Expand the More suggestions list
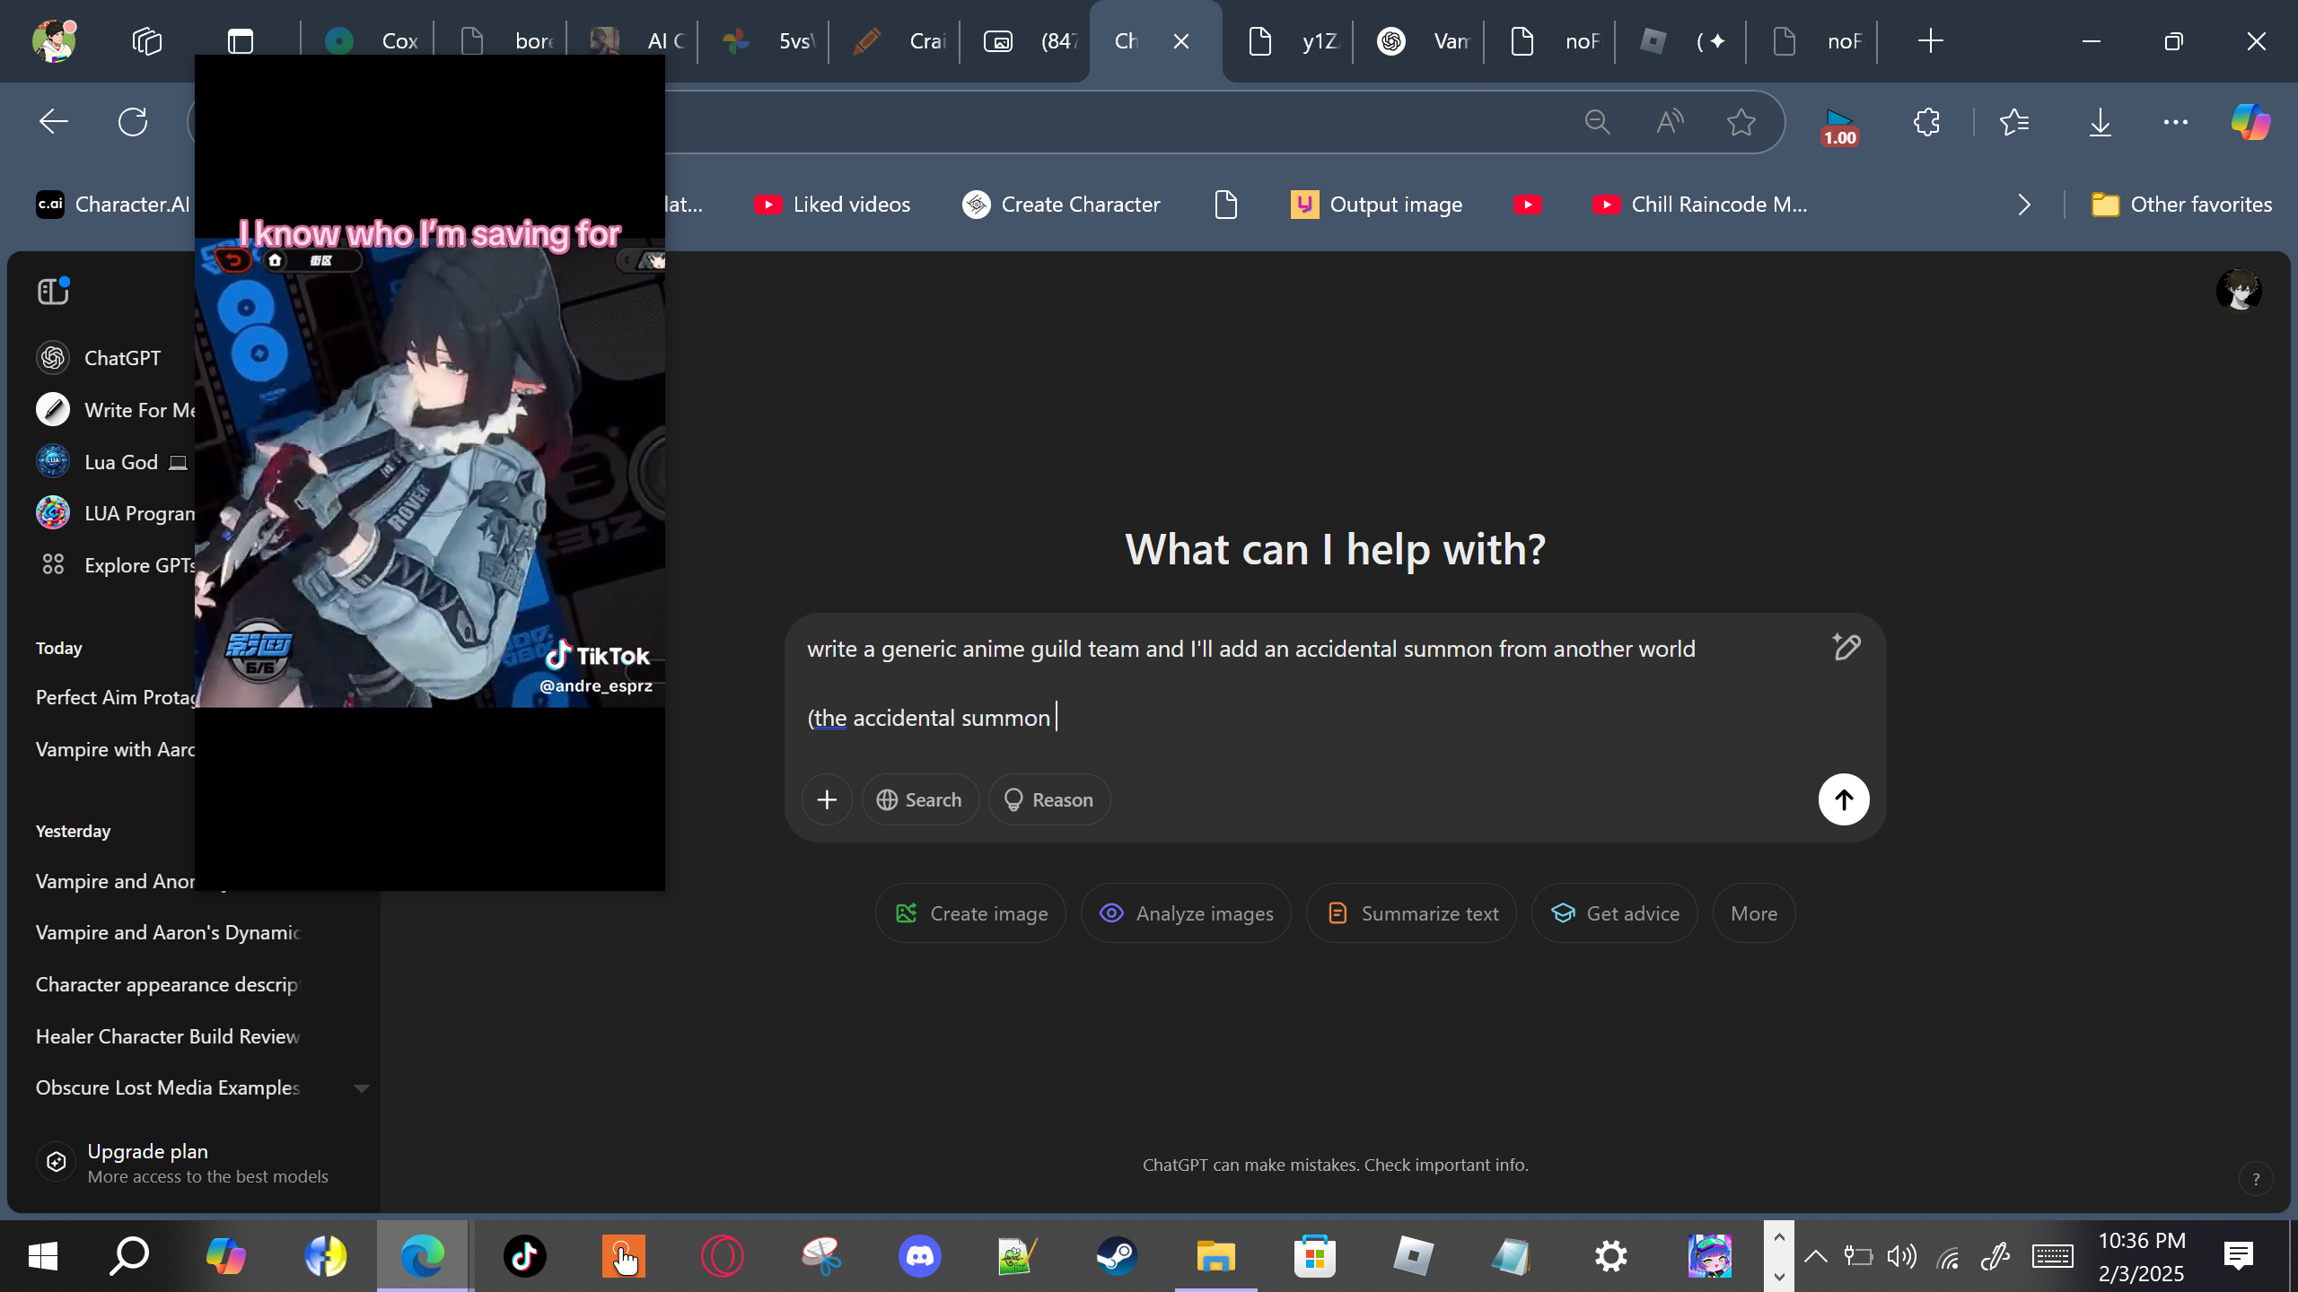2298x1292 pixels. point(1754,913)
